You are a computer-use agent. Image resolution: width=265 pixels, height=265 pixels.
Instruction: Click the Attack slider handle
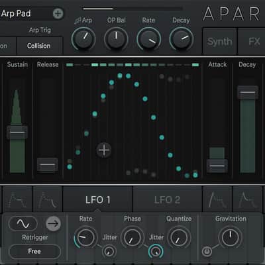(217, 166)
